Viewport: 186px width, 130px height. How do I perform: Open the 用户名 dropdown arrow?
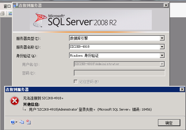(x=162, y=64)
